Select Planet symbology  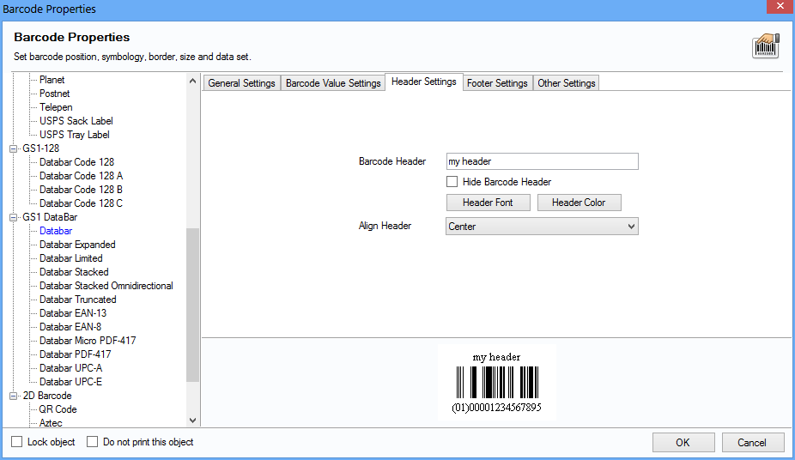click(52, 80)
